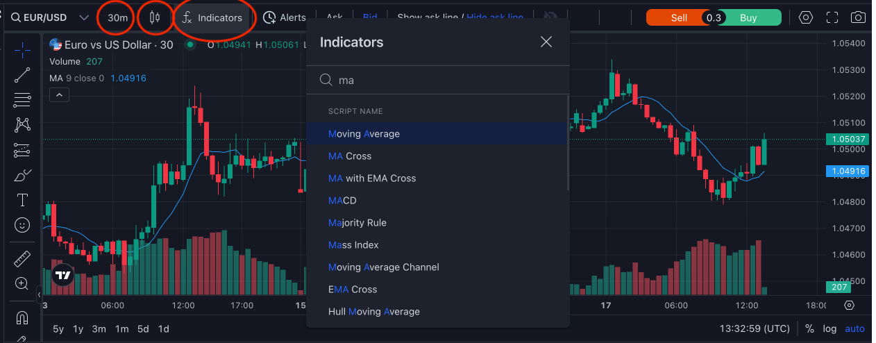Screen dimensions: 876x343
Task: Open the forecasting and measurement tools
Action: click(x=22, y=150)
